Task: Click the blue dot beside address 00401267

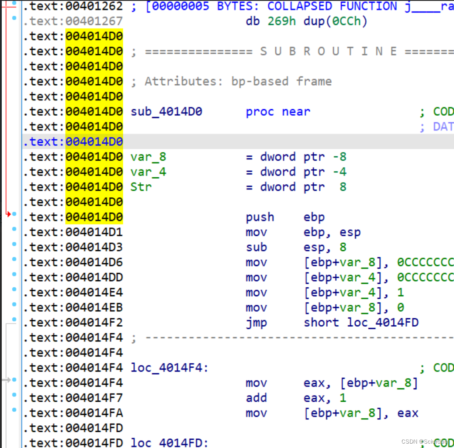Action: [14, 18]
